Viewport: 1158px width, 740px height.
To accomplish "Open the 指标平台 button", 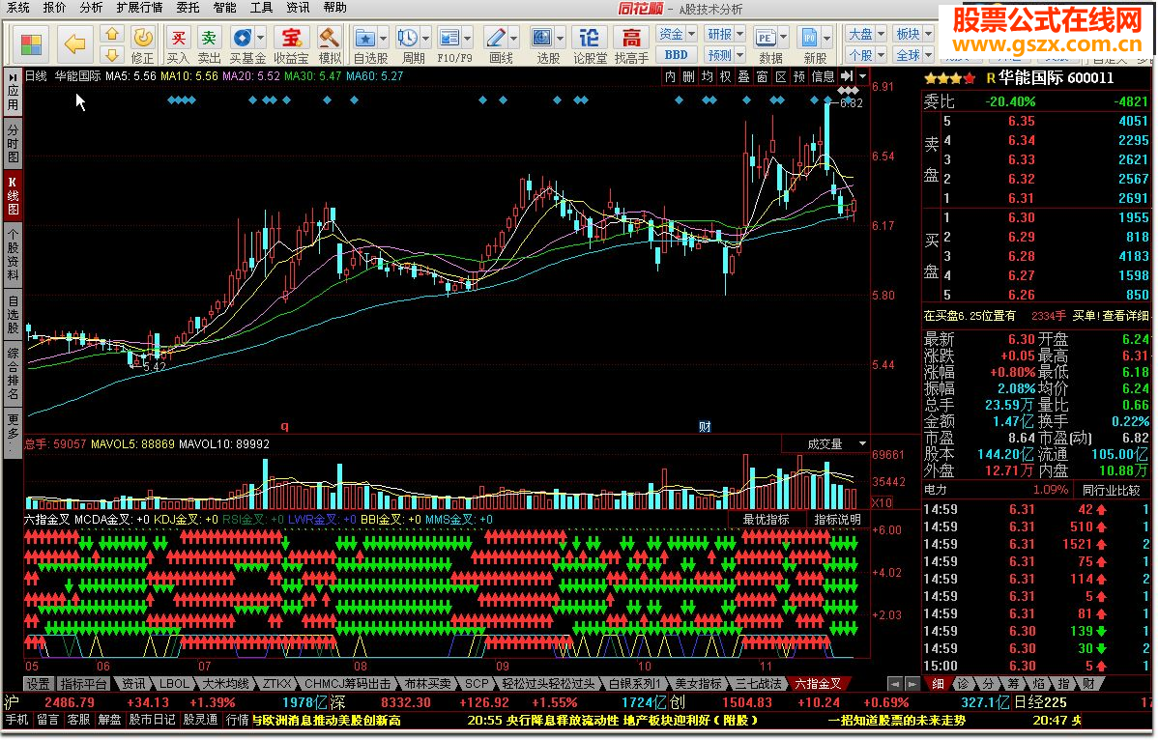I will pyautogui.click(x=83, y=684).
